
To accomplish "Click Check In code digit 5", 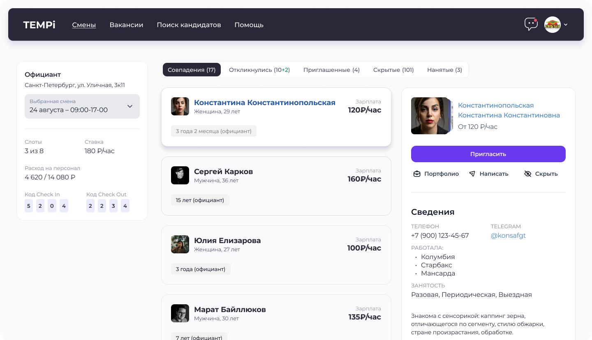I will click(29, 206).
